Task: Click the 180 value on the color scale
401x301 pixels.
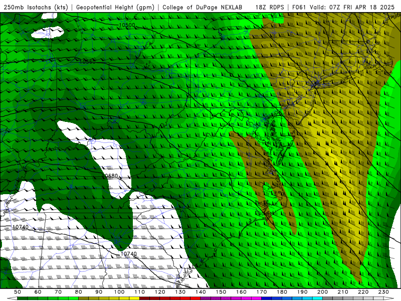Action: click(282, 292)
